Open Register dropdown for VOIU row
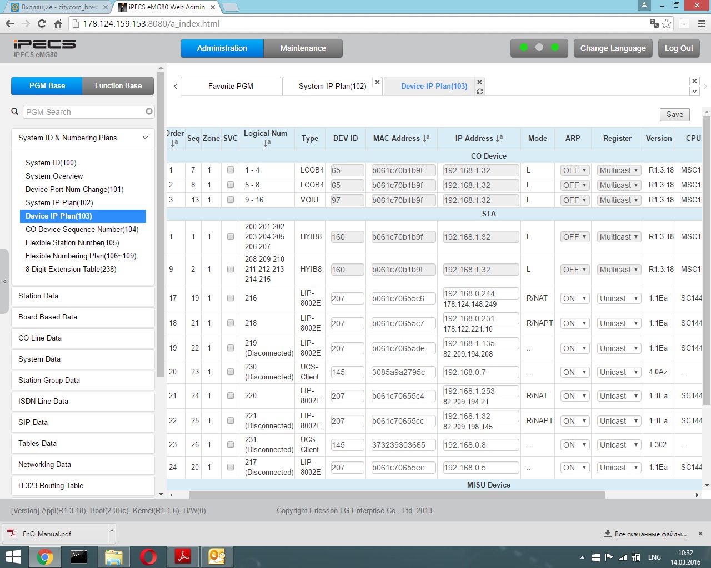The image size is (711, 568). 619,200
